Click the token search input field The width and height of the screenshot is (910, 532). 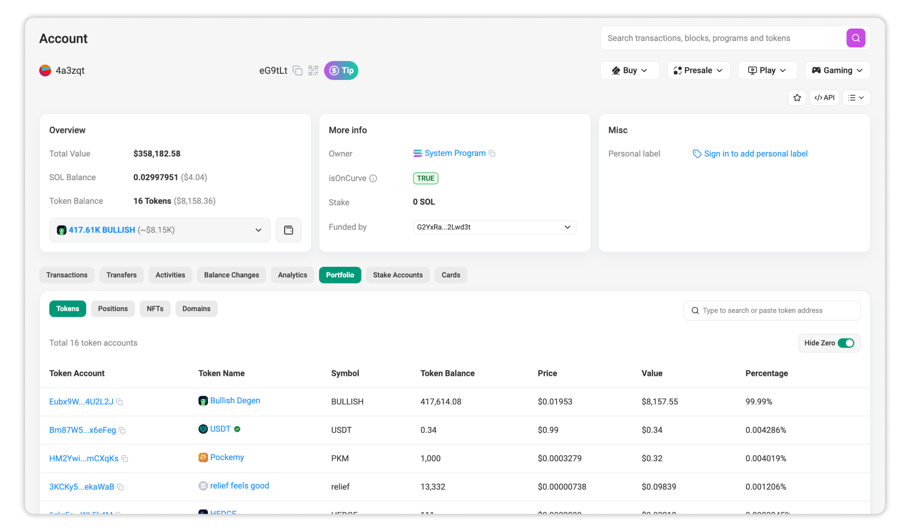click(x=771, y=310)
